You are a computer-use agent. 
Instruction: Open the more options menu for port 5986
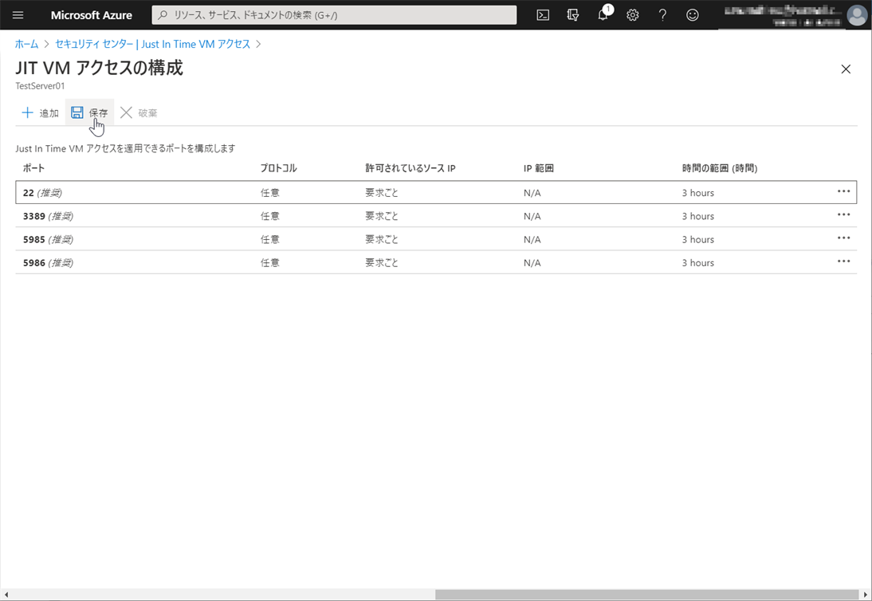pos(843,261)
